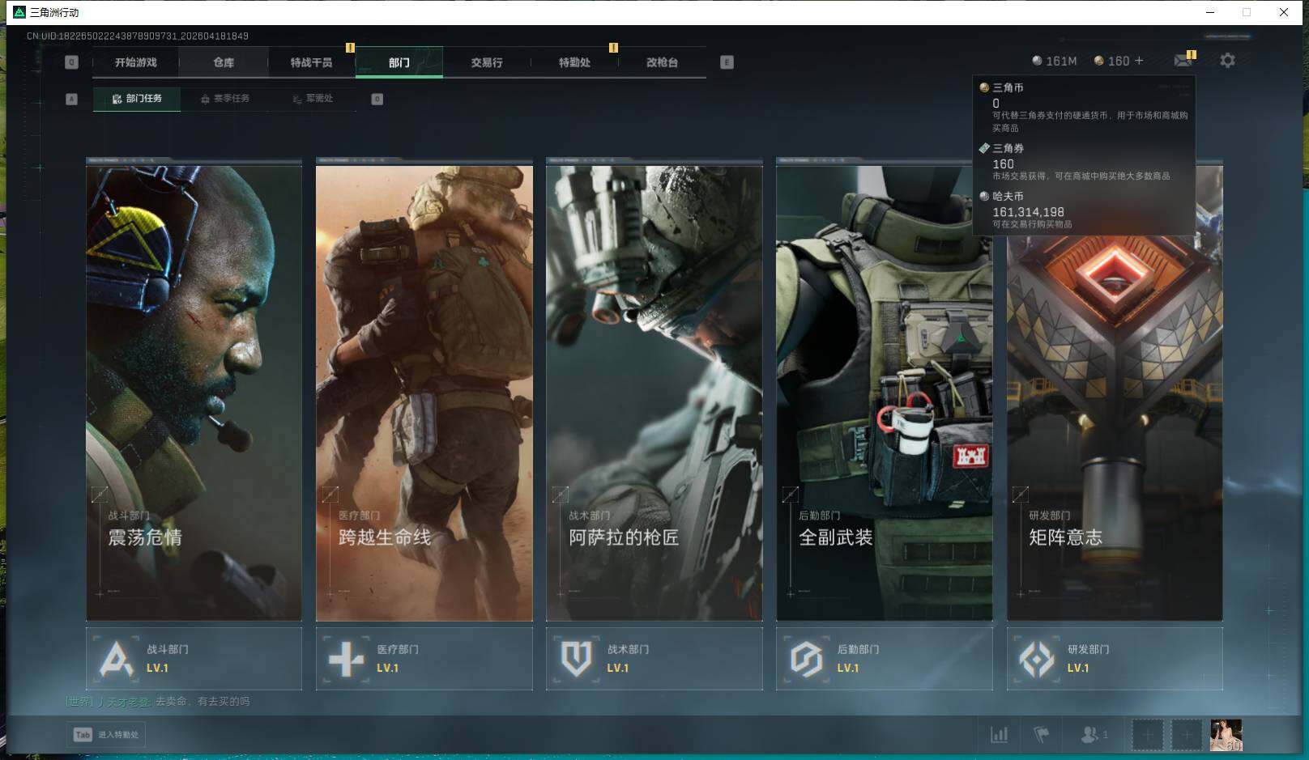Select the 特战干员 tab

(x=311, y=62)
